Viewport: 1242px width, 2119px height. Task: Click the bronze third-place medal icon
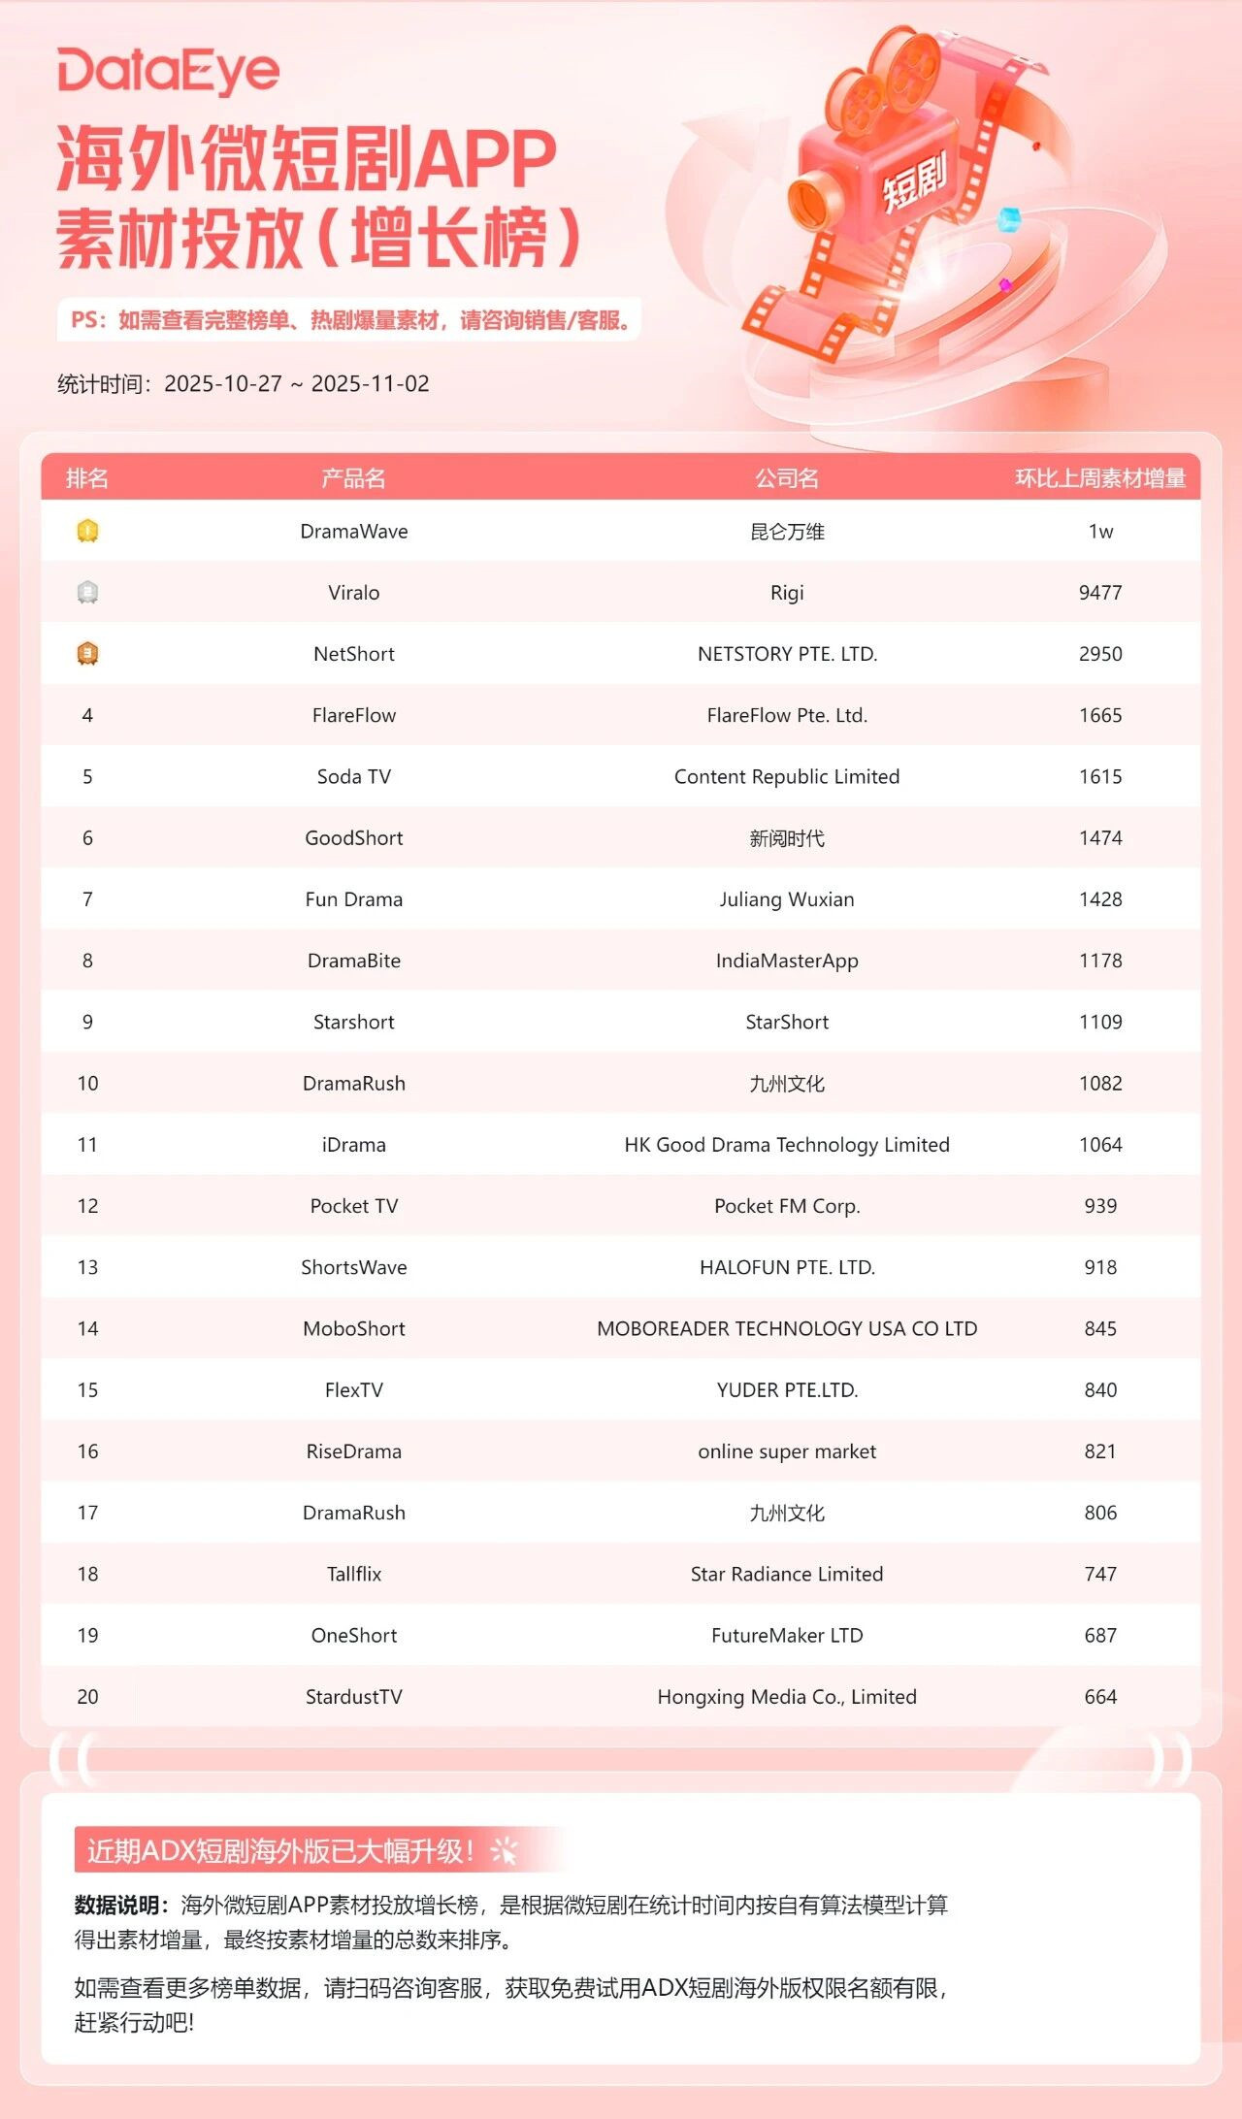[x=87, y=653]
